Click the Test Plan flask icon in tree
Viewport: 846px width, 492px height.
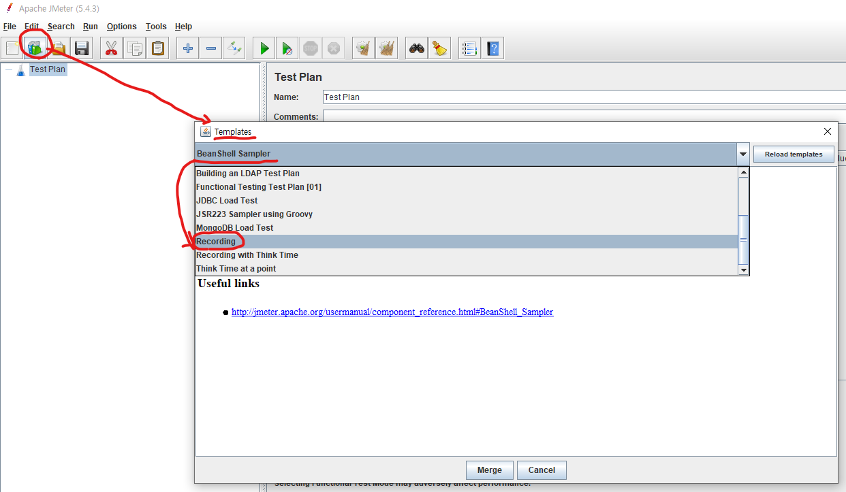pos(20,69)
